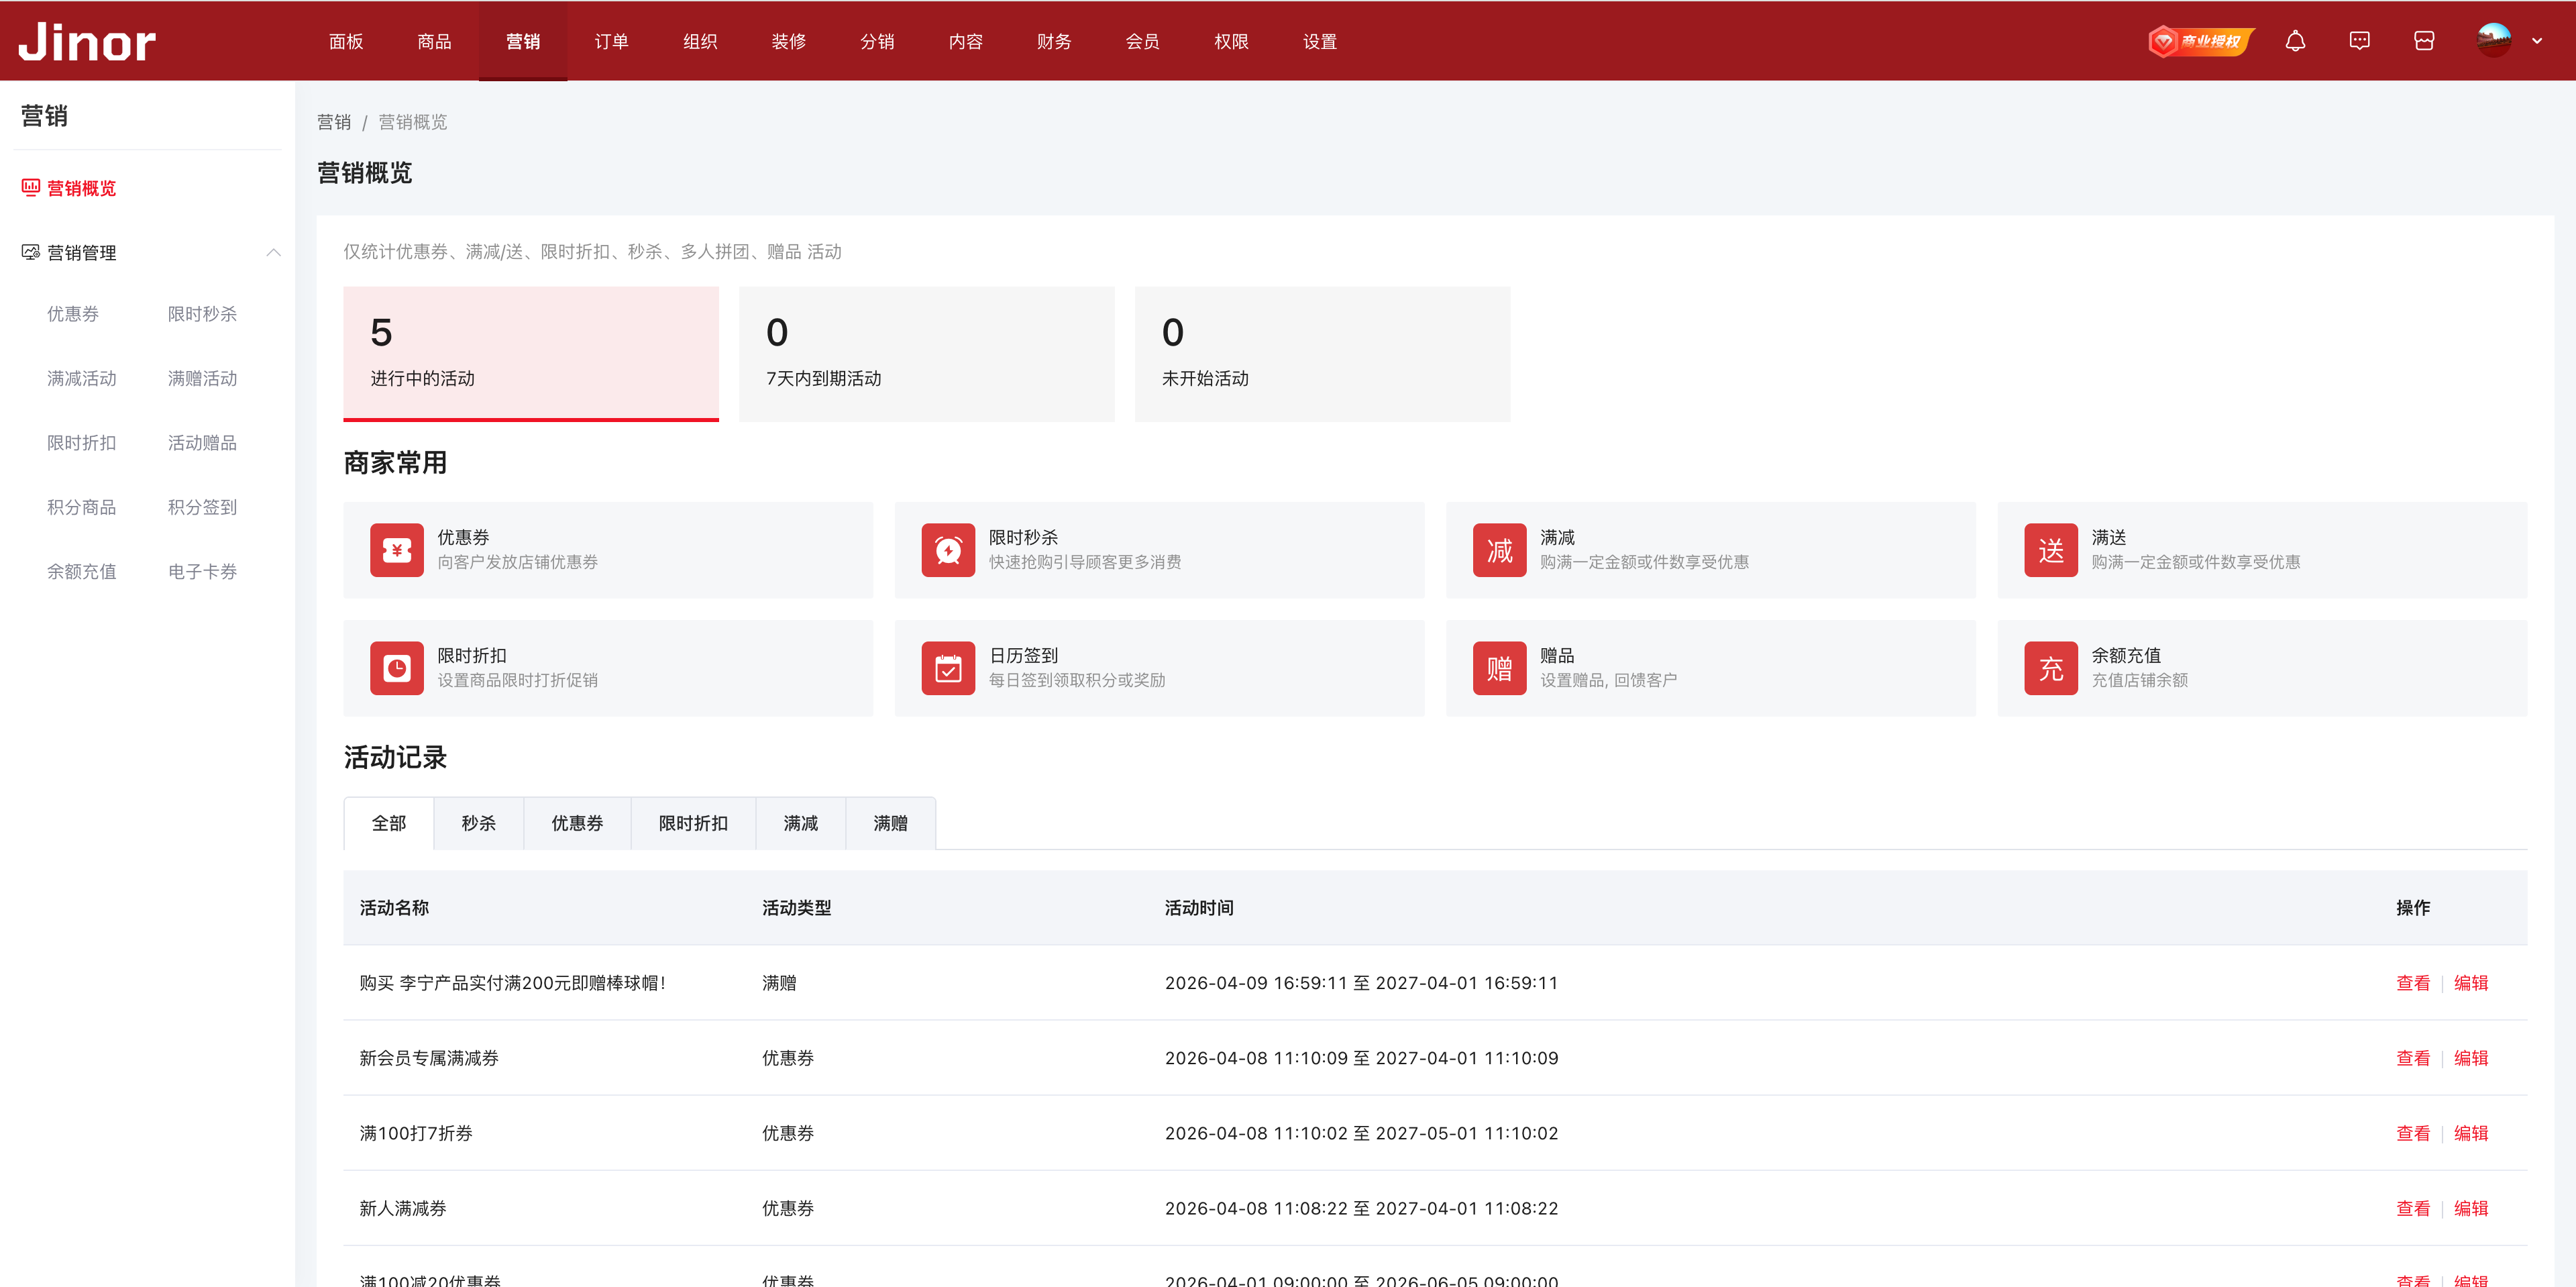Expand the account dropdown arrow
The width and height of the screenshot is (2576, 1287).
click(2537, 41)
